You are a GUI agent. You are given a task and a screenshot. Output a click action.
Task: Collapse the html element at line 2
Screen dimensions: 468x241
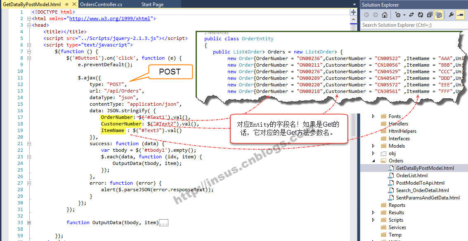click(x=29, y=19)
